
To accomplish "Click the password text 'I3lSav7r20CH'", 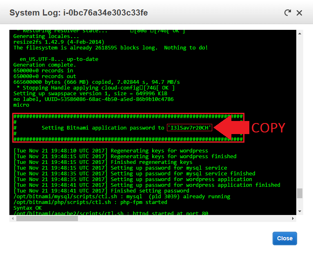I will coord(189,128).
